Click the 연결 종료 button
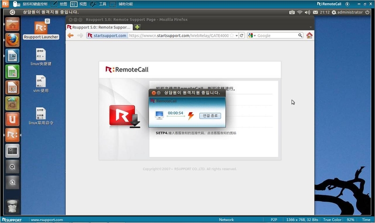 (210, 115)
